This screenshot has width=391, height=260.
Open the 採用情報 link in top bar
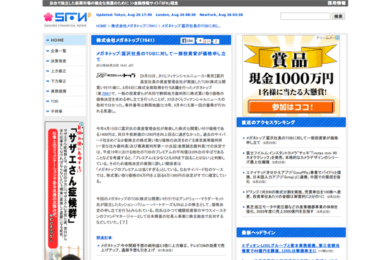click(x=336, y=3)
